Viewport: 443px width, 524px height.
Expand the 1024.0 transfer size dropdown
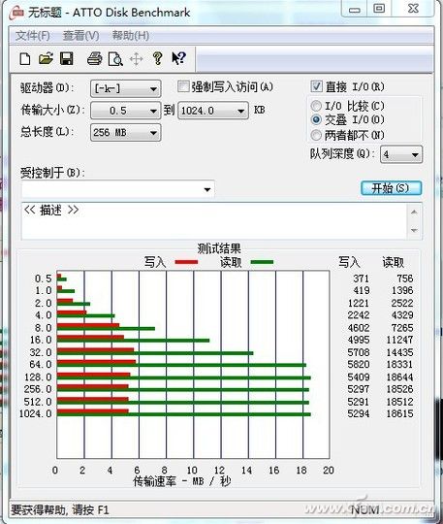213,111
